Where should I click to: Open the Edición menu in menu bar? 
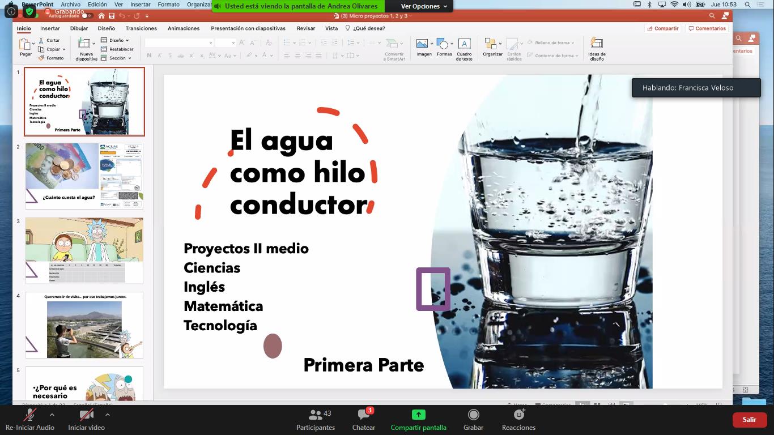[x=97, y=5]
